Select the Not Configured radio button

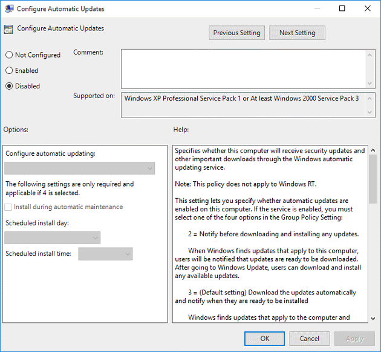9,55
